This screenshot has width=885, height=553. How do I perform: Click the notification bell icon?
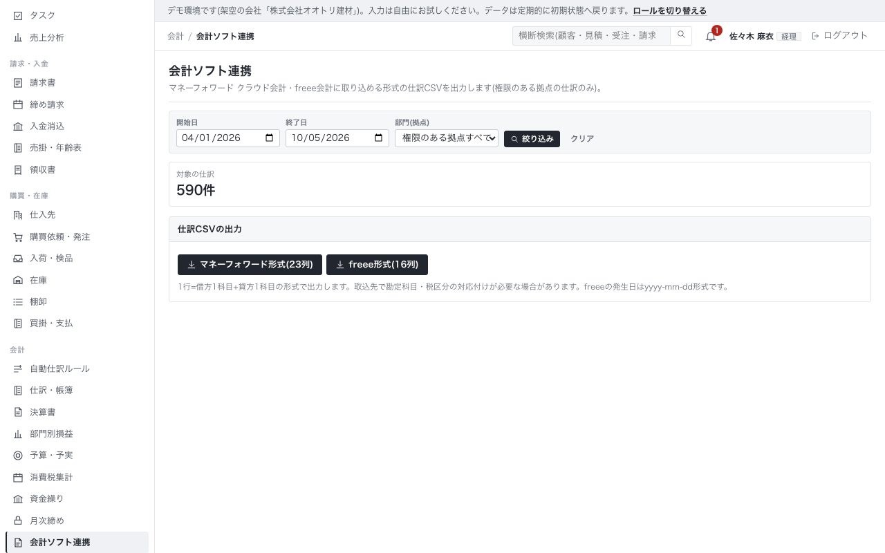pyautogui.click(x=711, y=36)
